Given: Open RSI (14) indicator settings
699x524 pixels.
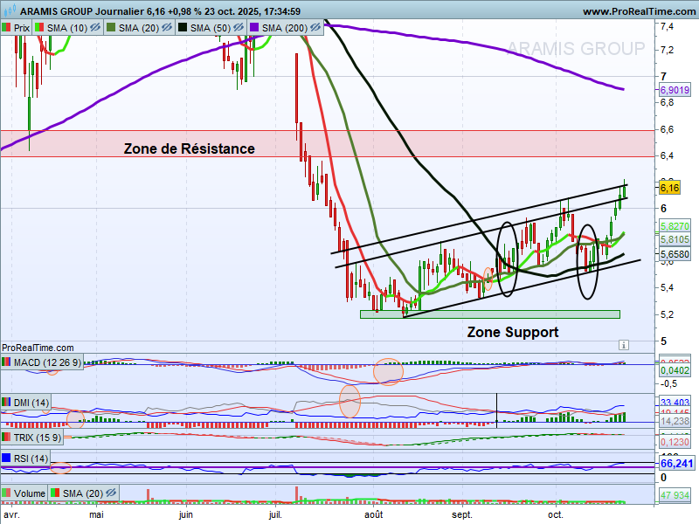Looking at the screenshot, I should (x=31, y=458).
